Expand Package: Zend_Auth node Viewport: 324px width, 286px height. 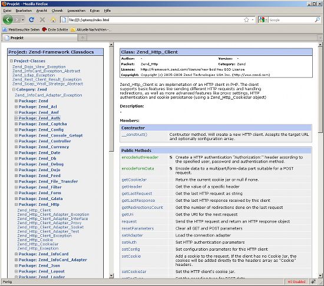[x=16, y=118]
